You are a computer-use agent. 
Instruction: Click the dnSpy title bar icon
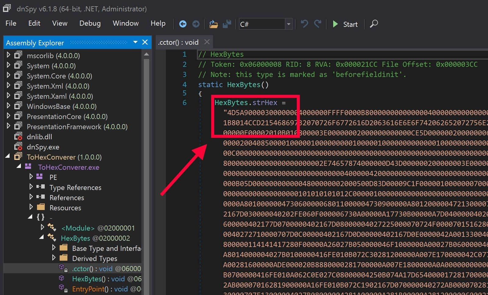(x=7, y=8)
